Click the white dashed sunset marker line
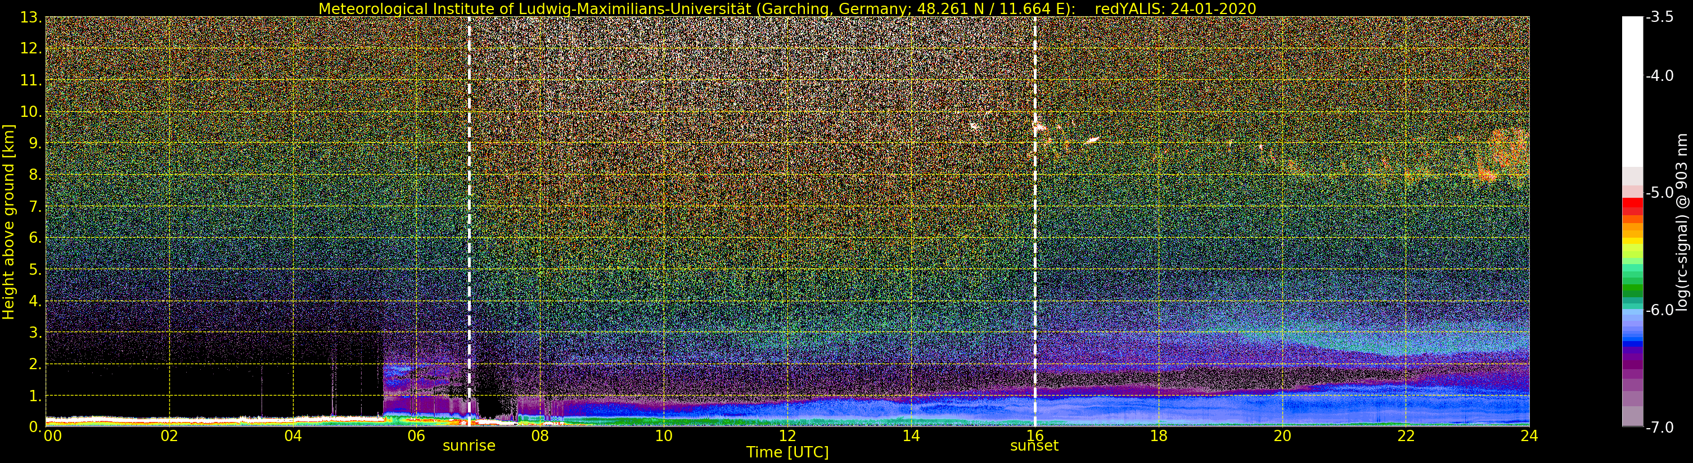Screen dimensions: 1693x463 (1035, 222)
